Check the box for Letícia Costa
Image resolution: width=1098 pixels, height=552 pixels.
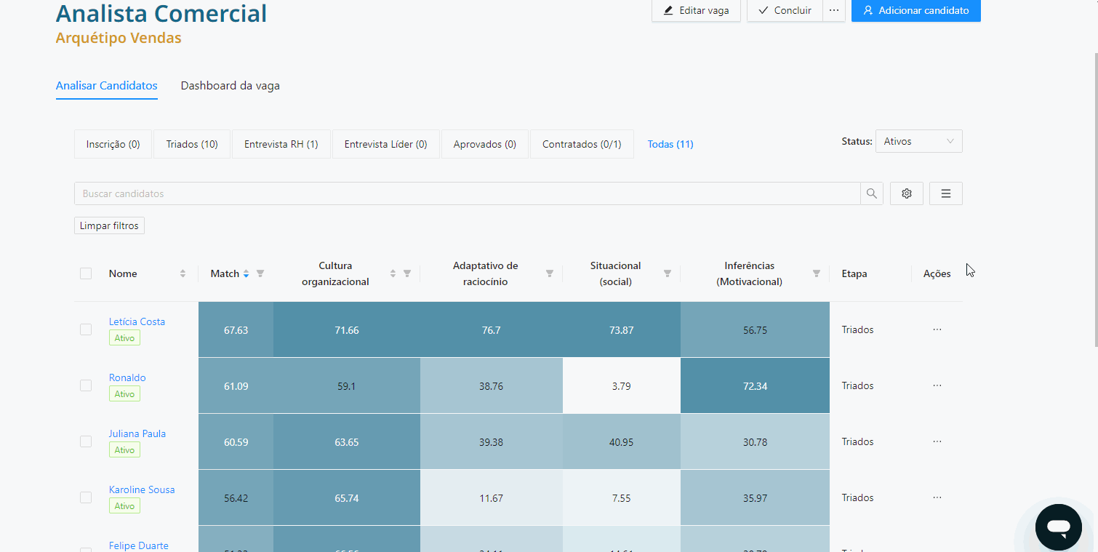point(86,329)
